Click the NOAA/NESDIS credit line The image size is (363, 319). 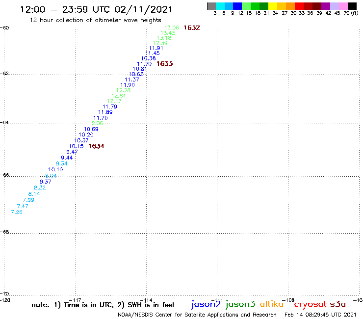pyautogui.click(x=197, y=315)
